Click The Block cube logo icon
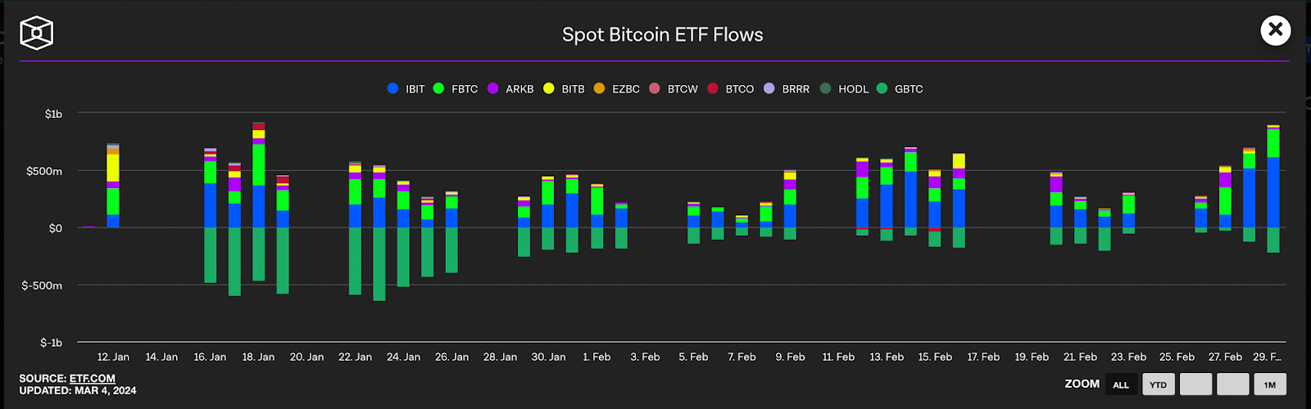The height and width of the screenshot is (409, 1311). (x=37, y=34)
